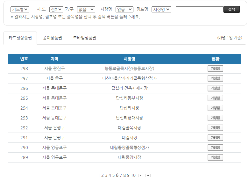Open 가맹점 for 답십리 건축자재시장
The width and height of the screenshot is (249, 181).
point(215,88)
